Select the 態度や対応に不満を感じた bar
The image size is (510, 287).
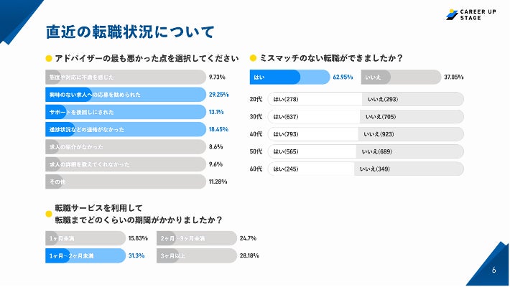(122, 76)
